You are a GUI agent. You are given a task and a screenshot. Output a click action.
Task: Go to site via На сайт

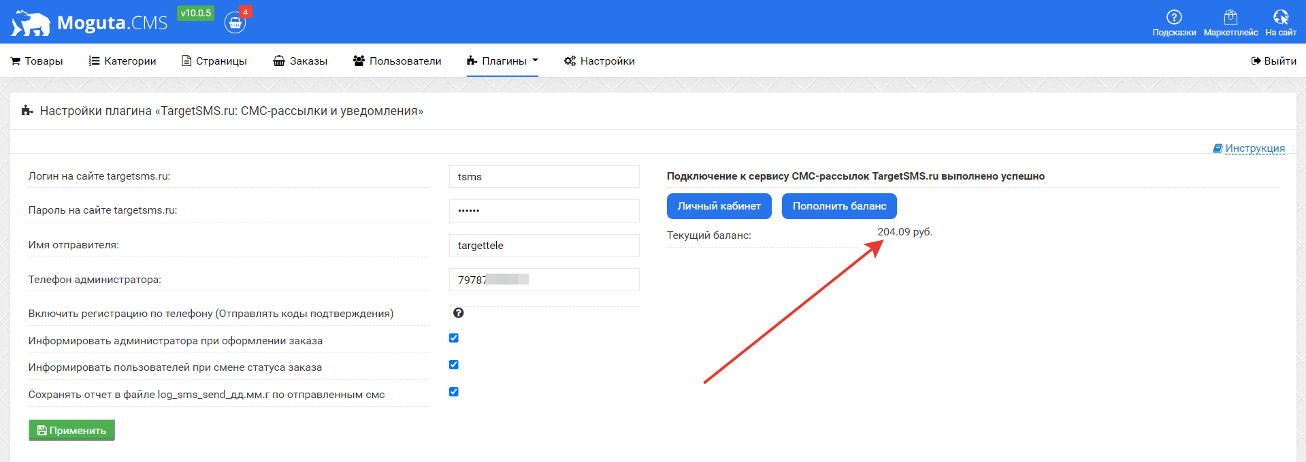coord(1281,22)
